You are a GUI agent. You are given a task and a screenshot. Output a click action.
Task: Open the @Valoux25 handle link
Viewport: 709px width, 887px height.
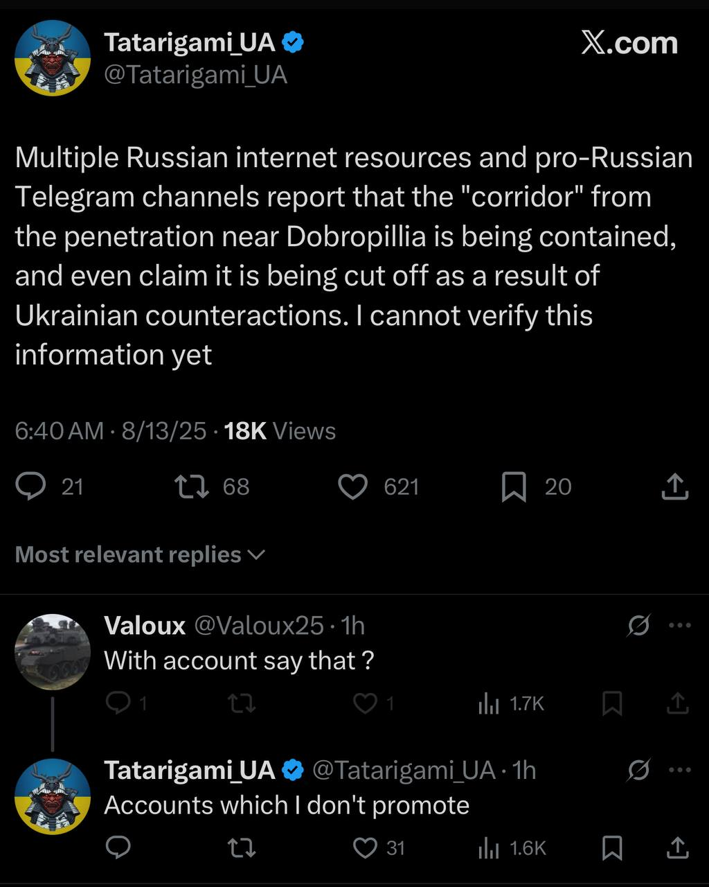pyautogui.click(x=258, y=626)
